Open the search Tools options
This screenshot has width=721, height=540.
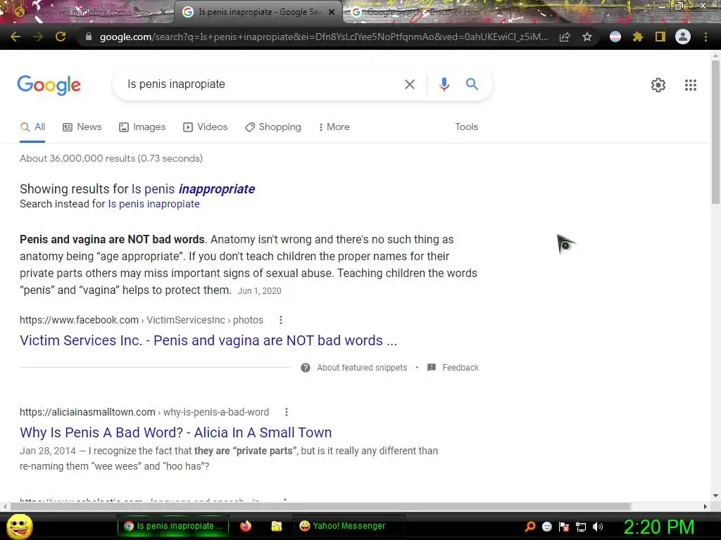tap(466, 127)
